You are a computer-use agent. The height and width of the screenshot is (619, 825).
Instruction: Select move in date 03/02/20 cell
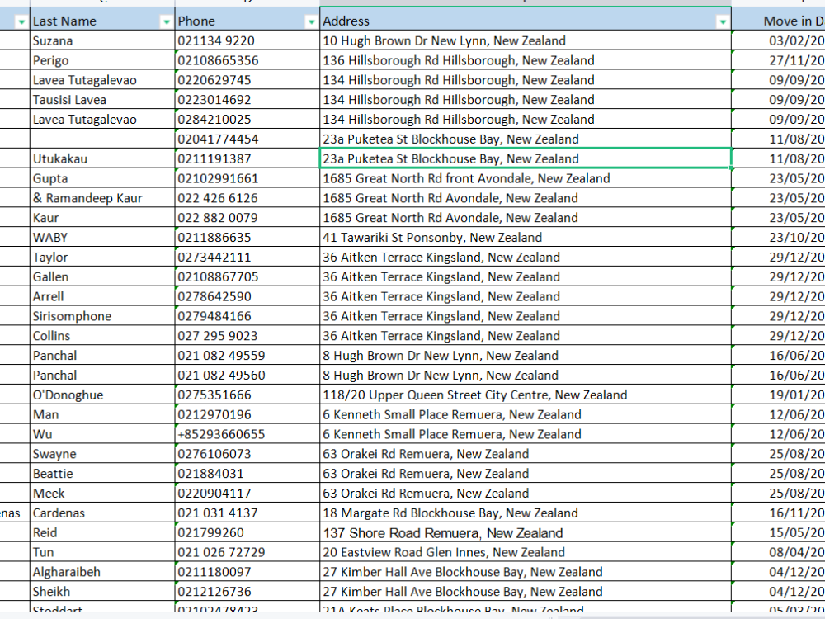pyautogui.click(x=779, y=40)
